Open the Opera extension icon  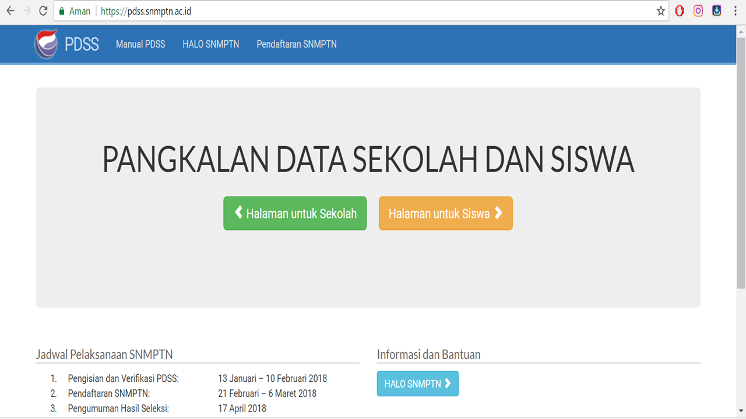pyautogui.click(x=680, y=10)
